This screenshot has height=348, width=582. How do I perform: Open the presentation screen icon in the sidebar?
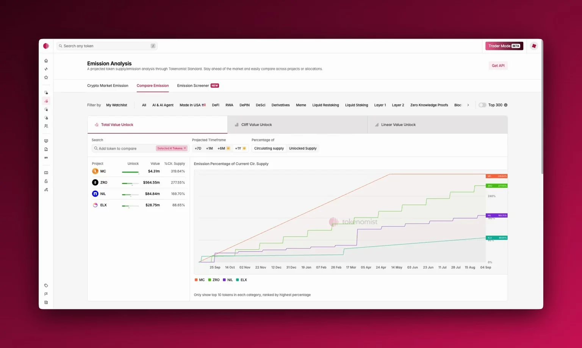46,141
